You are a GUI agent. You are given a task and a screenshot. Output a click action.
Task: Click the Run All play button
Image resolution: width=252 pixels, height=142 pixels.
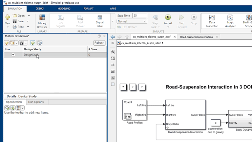click(x=168, y=18)
